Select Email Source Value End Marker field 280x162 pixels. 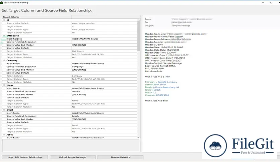point(104,119)
